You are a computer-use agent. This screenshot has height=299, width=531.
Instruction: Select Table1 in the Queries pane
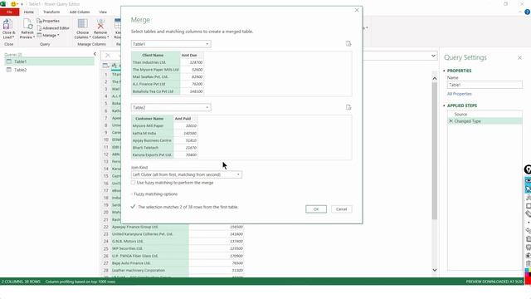(50, 61)
